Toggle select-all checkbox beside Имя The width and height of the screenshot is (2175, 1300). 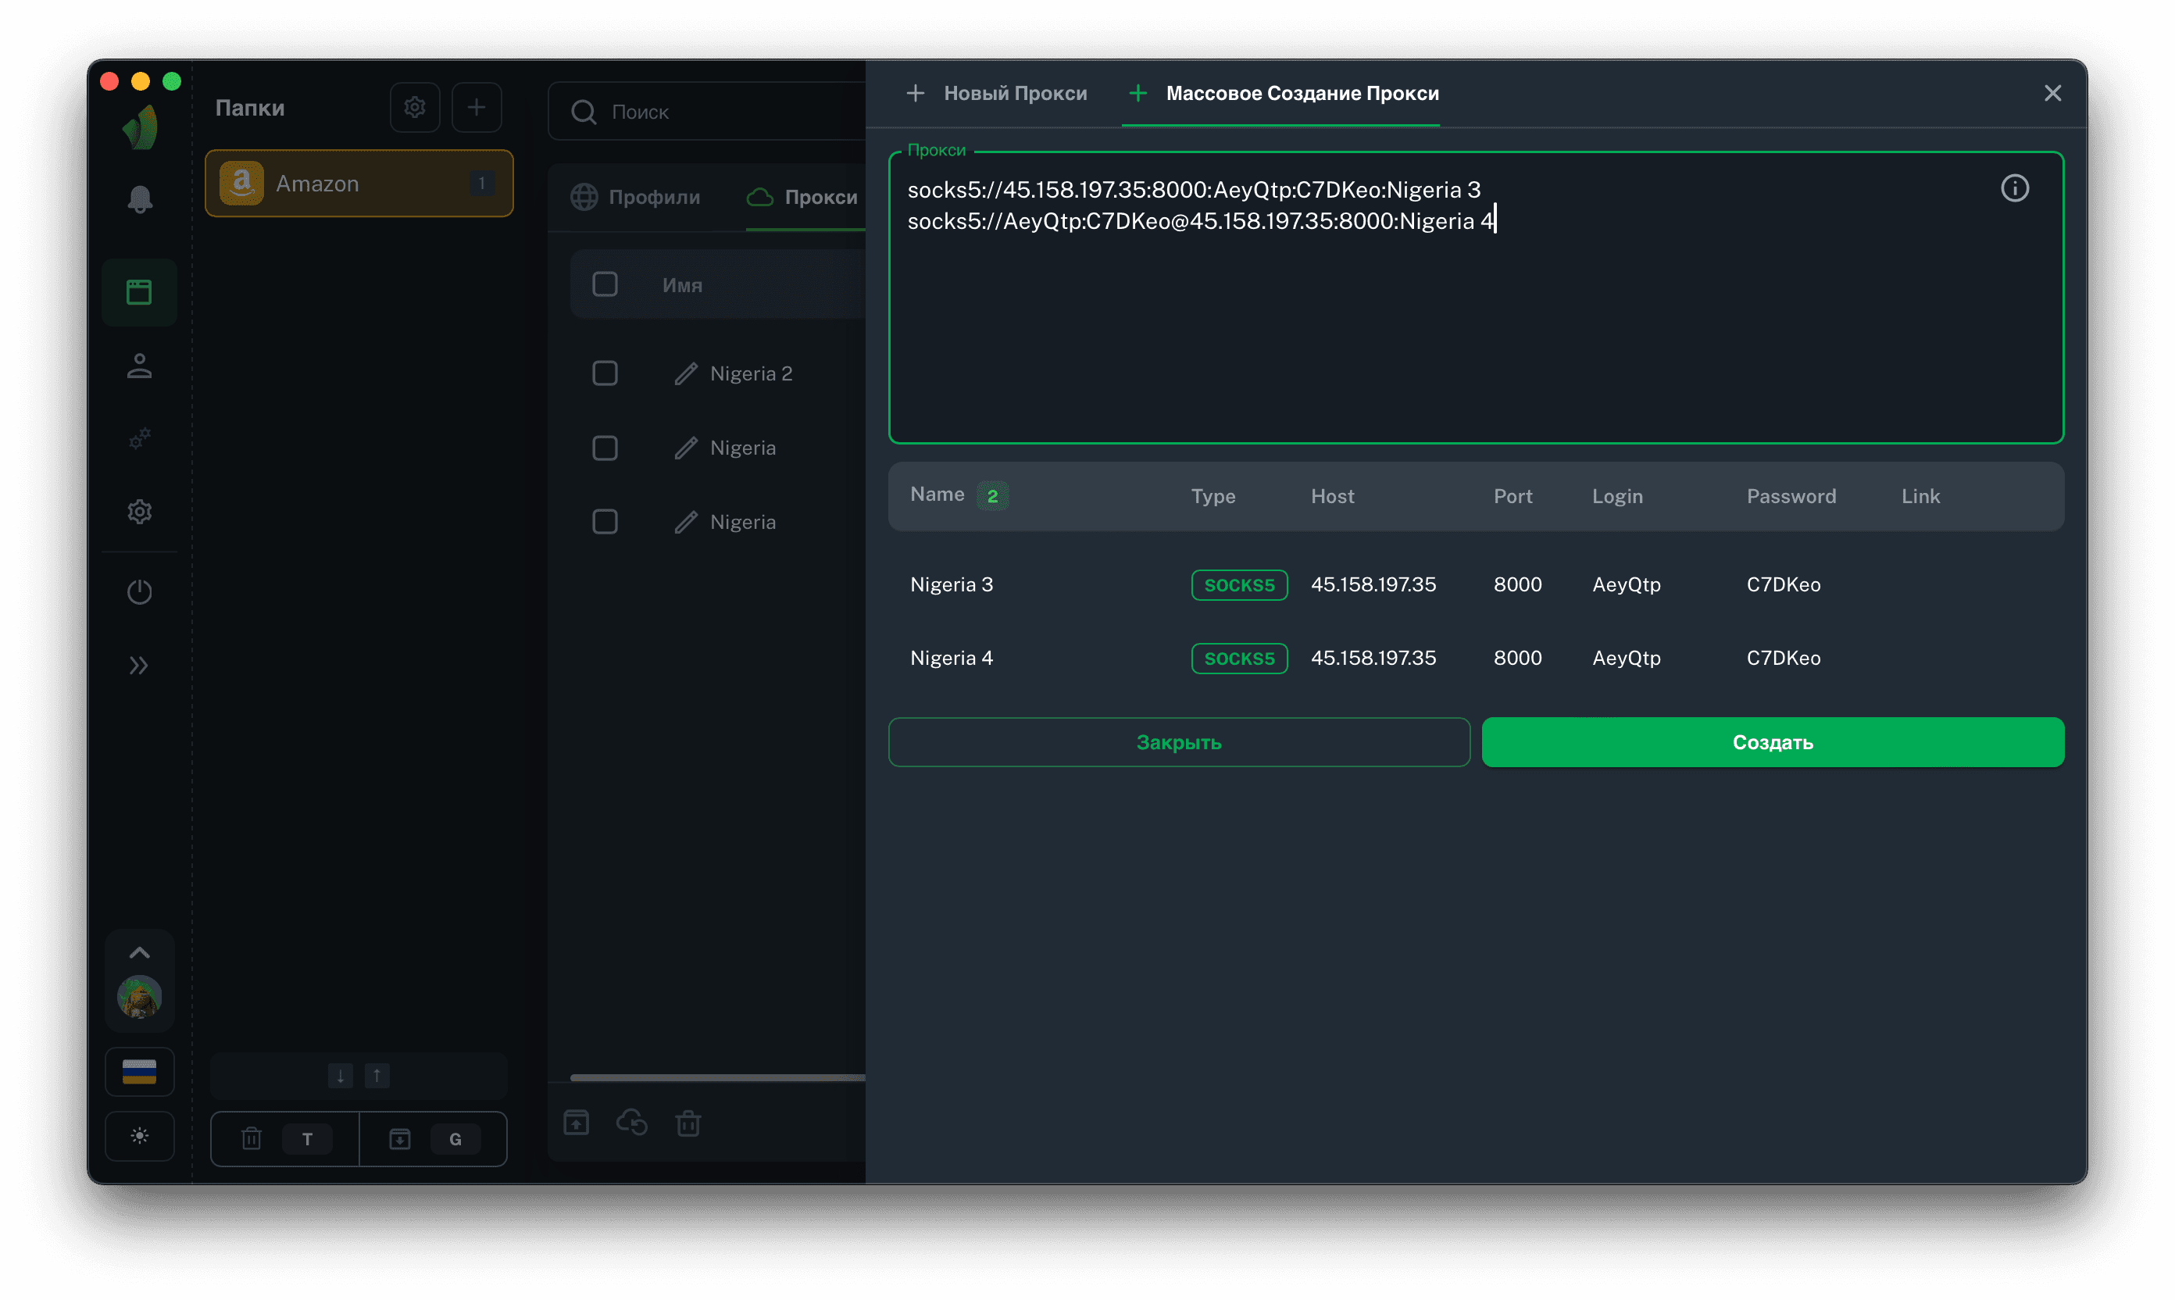click(605, 284)
